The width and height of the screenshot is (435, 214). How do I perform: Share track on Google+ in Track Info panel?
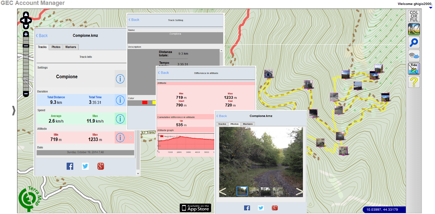[x=101, y=166]
